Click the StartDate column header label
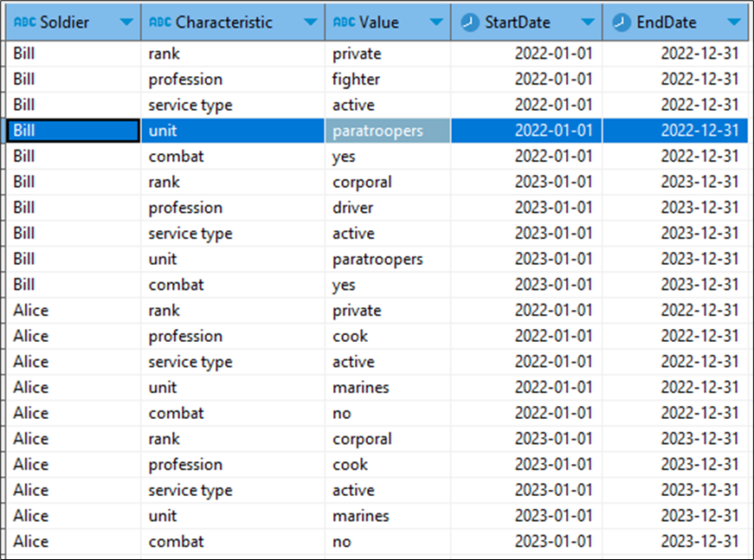 tap(518, 23)
